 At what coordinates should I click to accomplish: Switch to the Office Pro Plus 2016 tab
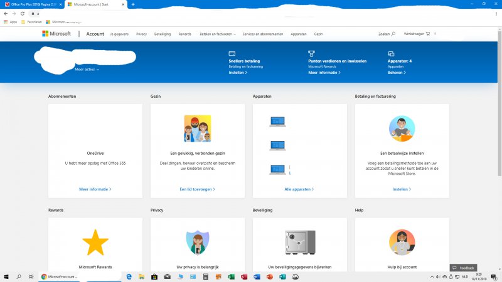coord(33,4)
